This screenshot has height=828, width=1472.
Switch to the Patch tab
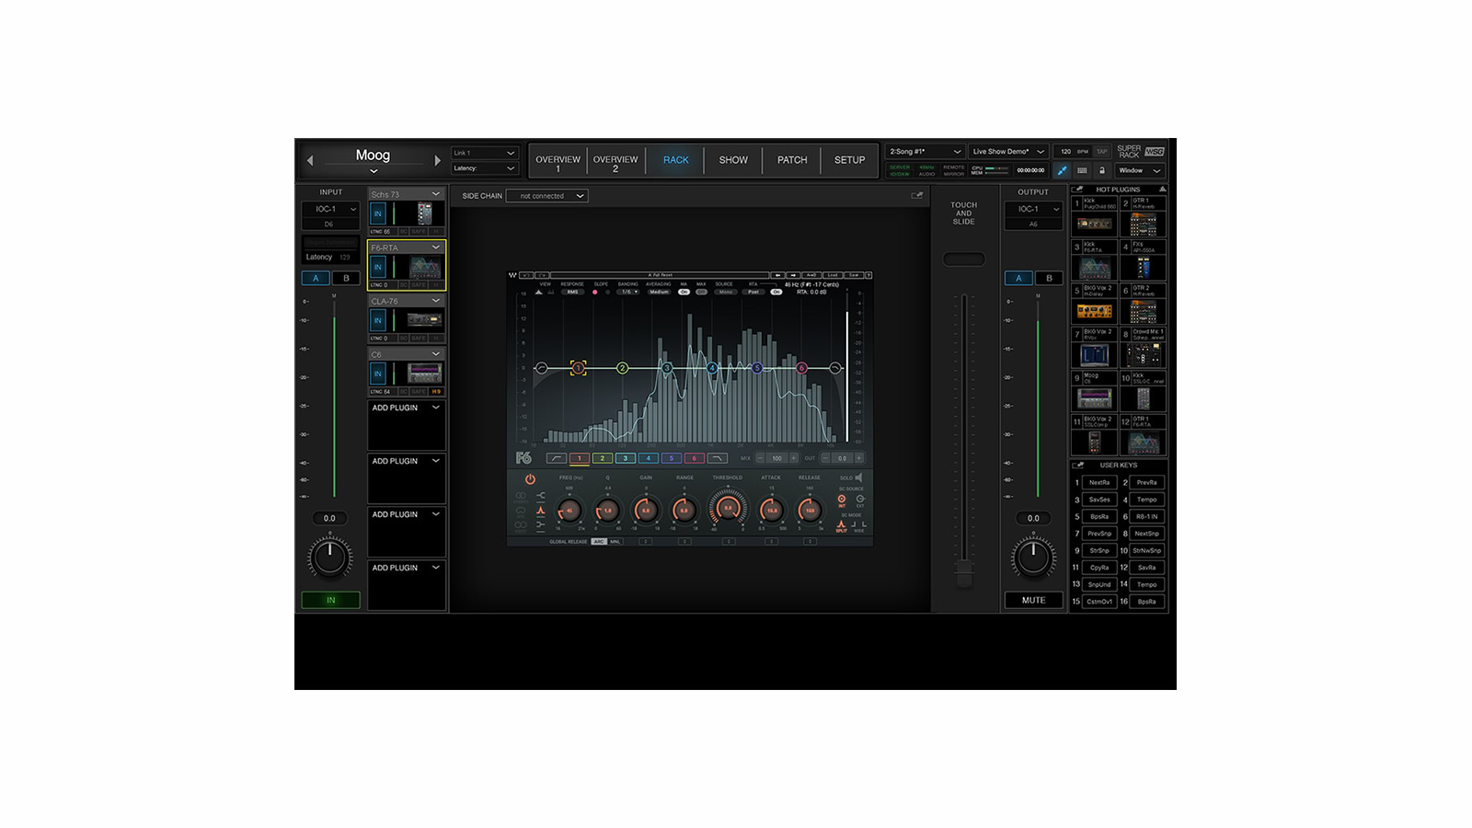792,160
